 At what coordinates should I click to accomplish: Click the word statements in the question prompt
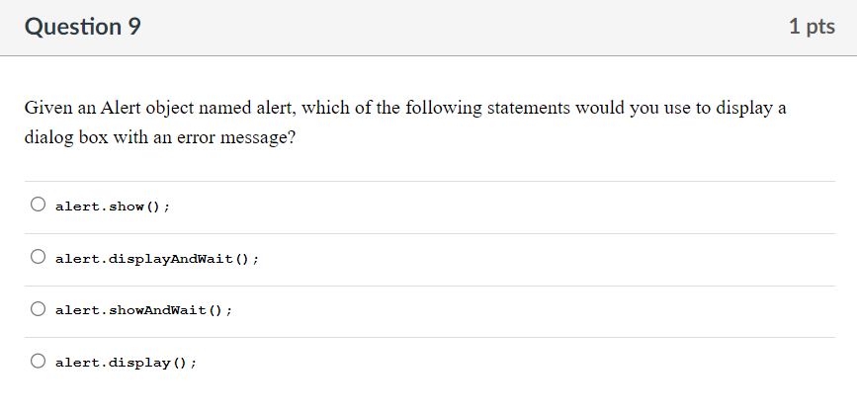[x=528, y=108]
